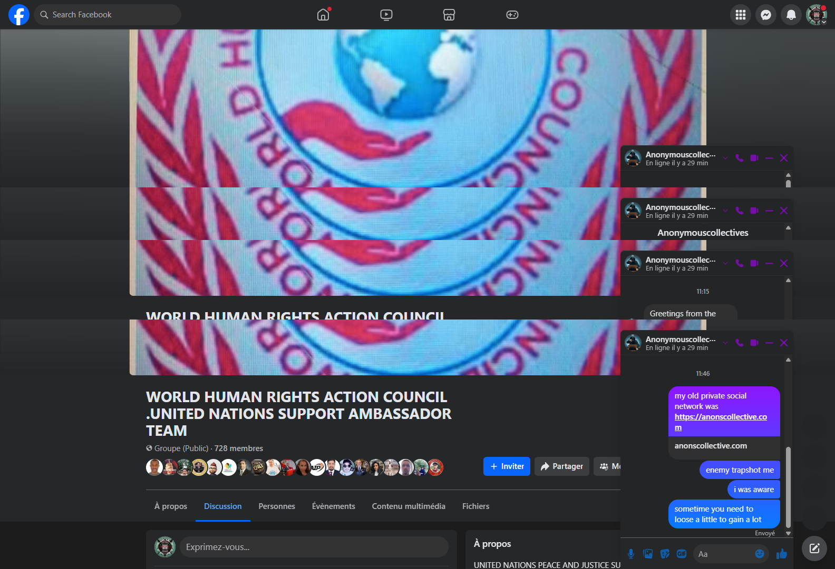Click the Partager button
The height and width of the screenshot is (569, 835).
coord(562,466)
